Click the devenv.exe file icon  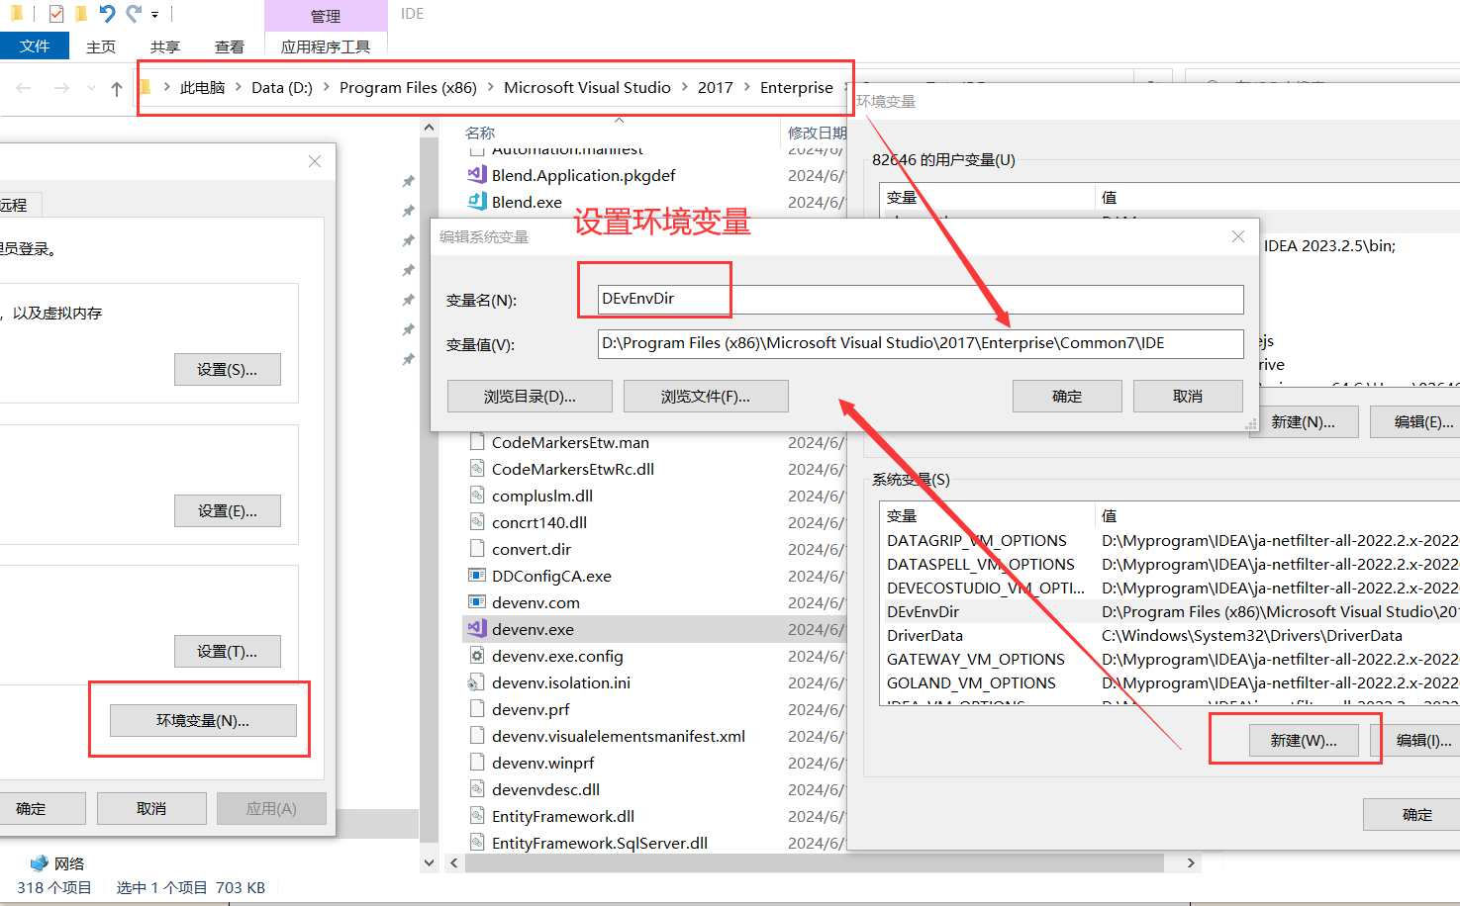tap(477, 629)
